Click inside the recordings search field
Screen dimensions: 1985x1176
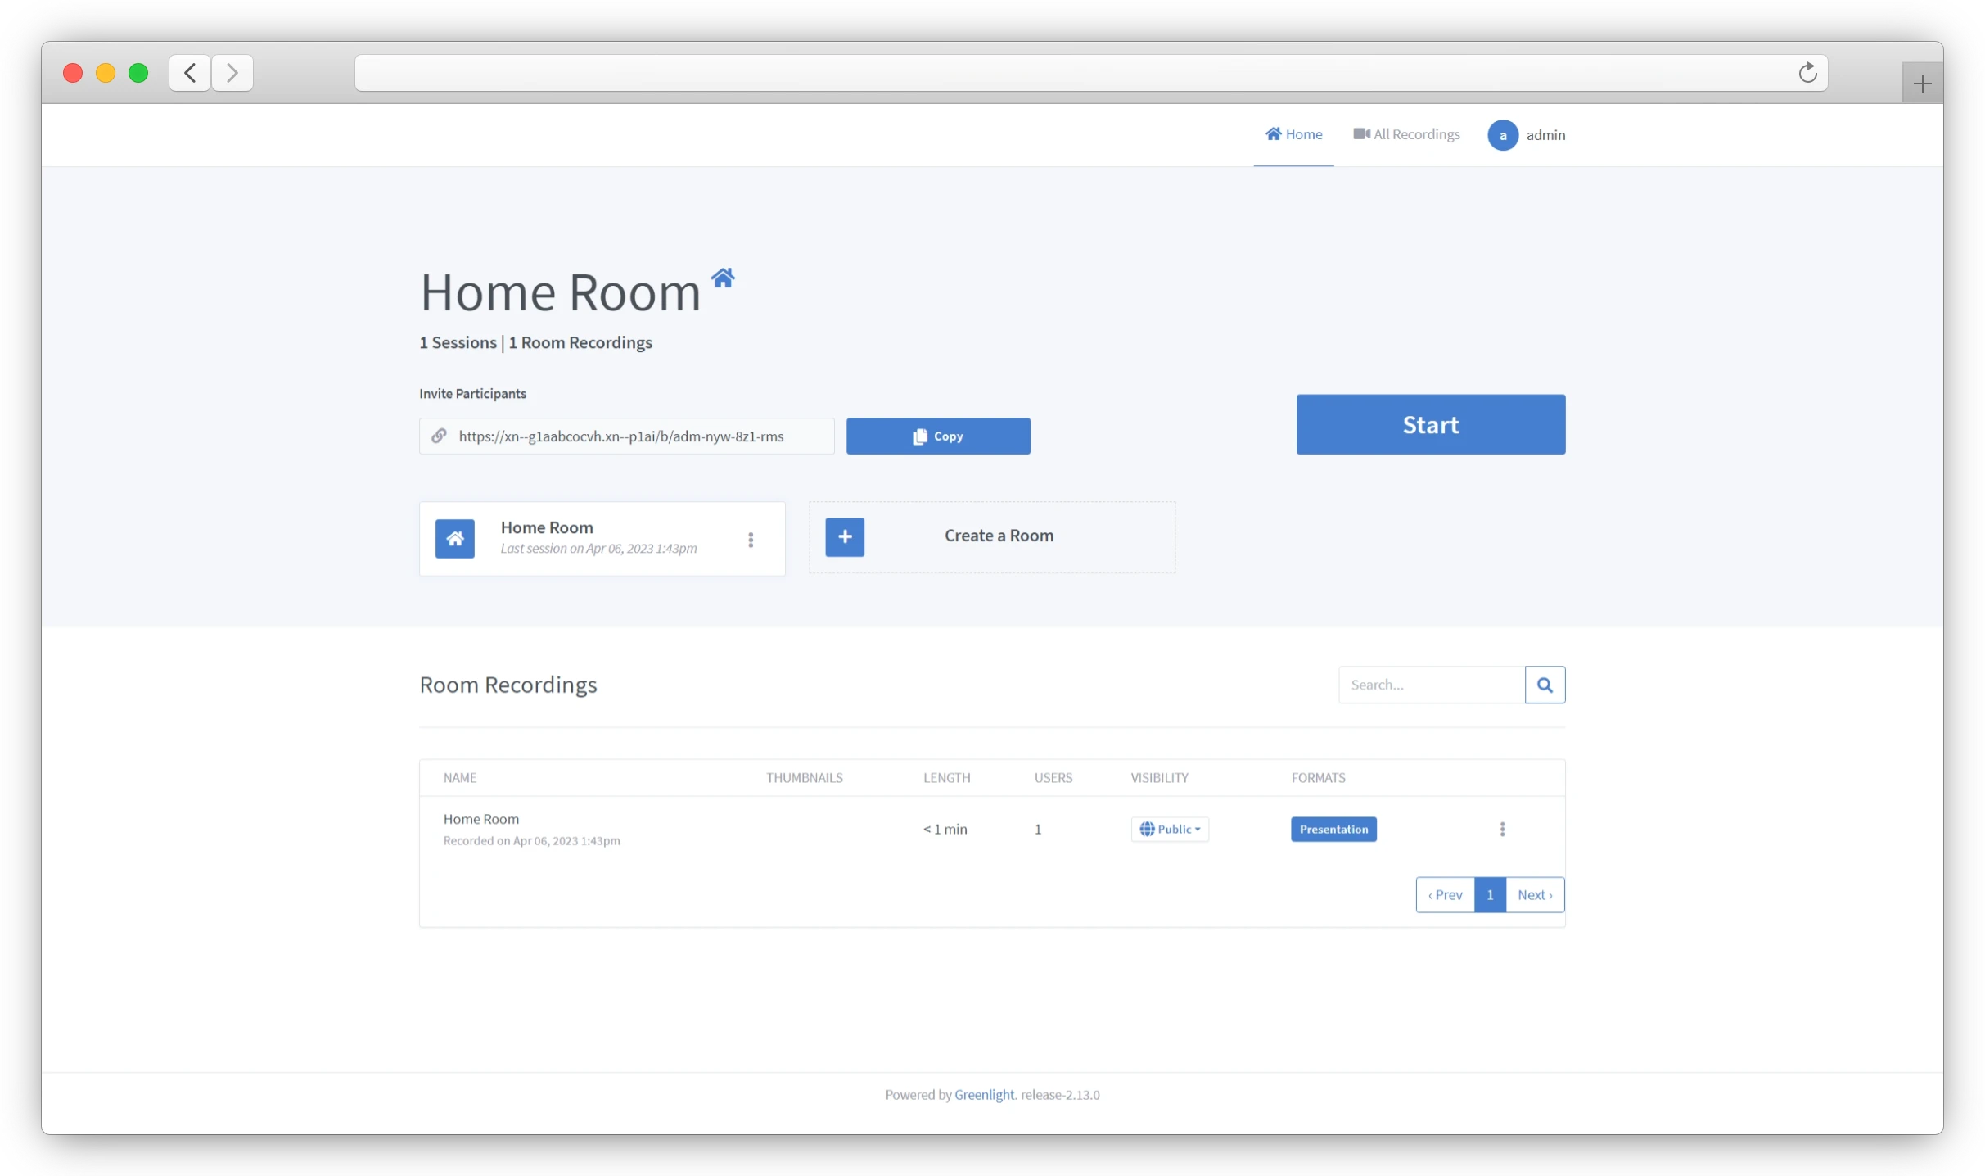[1431, 684]
